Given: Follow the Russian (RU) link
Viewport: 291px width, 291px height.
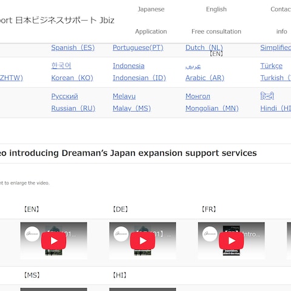Looking at the screenshot, I should 73,109.
